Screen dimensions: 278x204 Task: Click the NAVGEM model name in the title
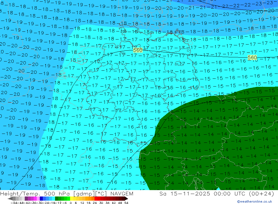[122, 193]
